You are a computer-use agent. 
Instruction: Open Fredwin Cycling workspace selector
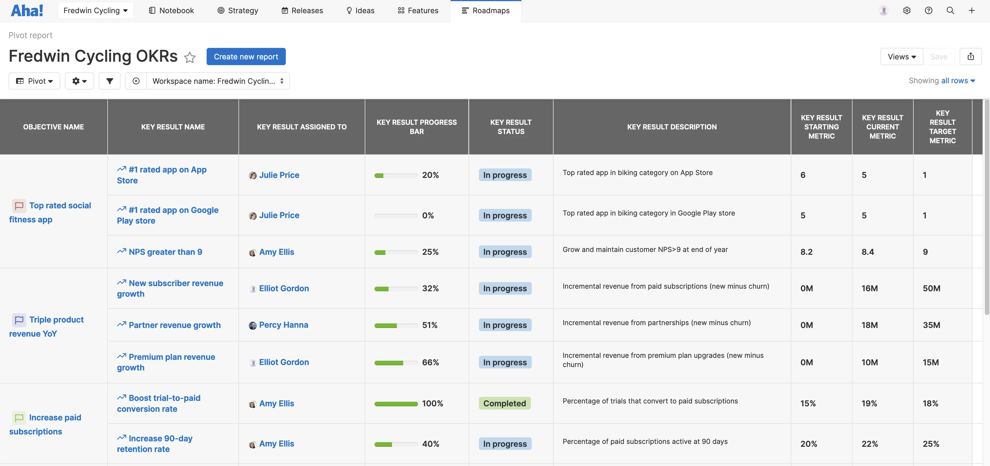point(95,10)
